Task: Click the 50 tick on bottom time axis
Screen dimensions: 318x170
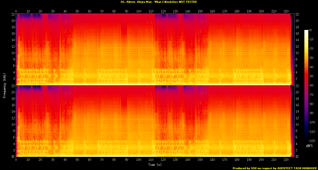Action: click(77, 160)
